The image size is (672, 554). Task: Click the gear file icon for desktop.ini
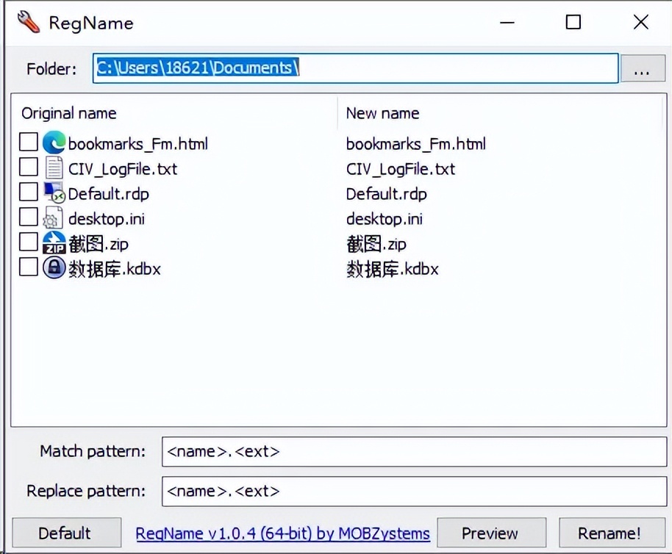click(54, 218)
